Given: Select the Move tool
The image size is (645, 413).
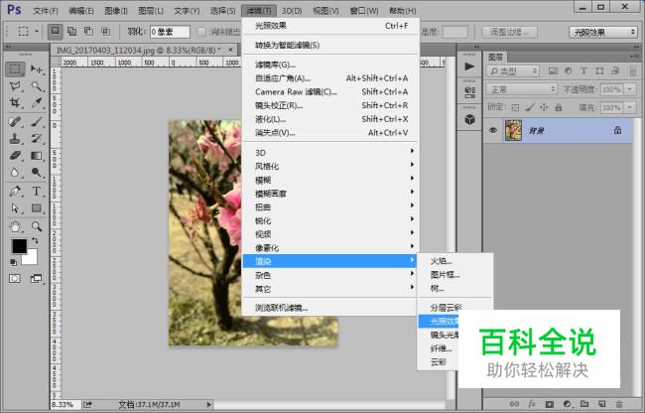Looking at the screenshot, I should [37, 69].
